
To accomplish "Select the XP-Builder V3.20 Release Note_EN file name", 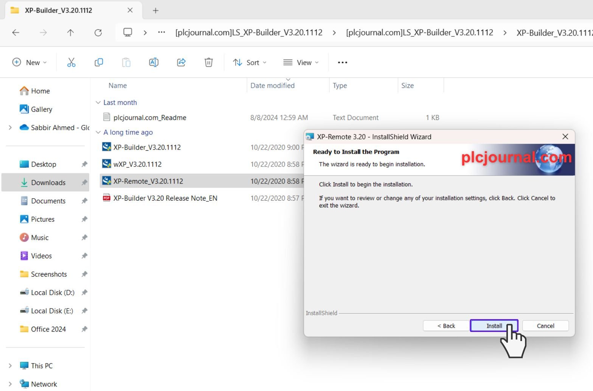I will coord(165,198).
